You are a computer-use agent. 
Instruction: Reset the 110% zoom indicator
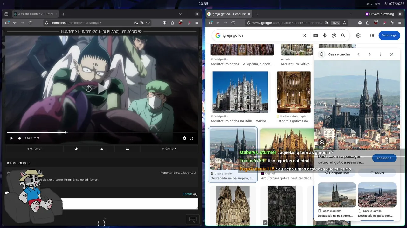(335, 23)
